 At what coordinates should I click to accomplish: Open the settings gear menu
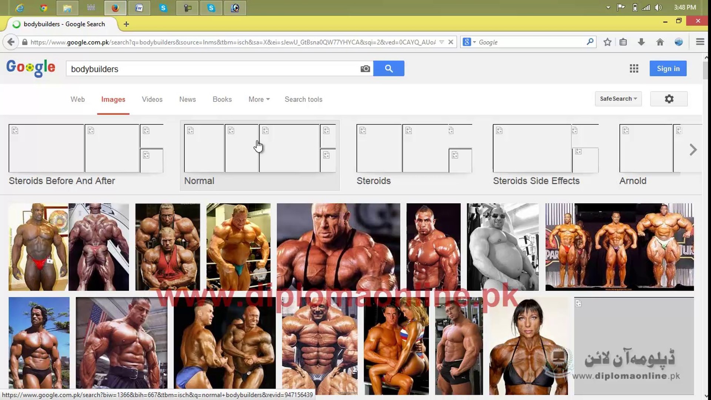click(669, 99)
